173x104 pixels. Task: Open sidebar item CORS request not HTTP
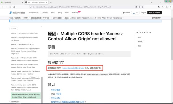22,44
